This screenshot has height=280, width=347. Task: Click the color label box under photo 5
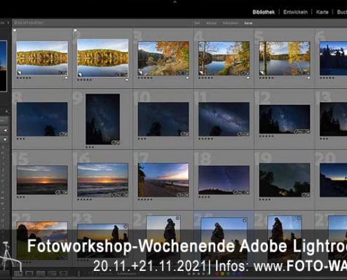coord(308,78)
